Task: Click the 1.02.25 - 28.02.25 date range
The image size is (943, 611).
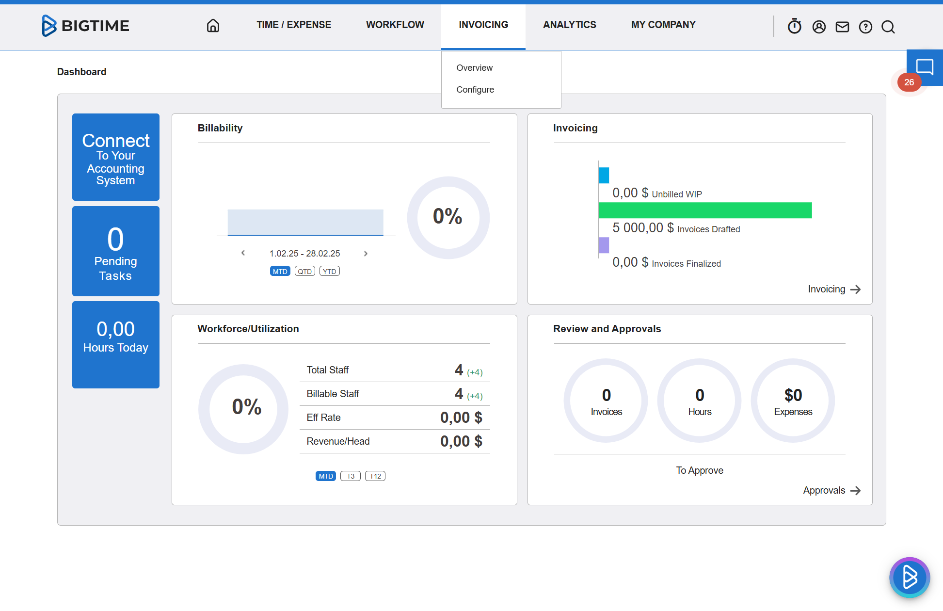Action: coord(305,254)
